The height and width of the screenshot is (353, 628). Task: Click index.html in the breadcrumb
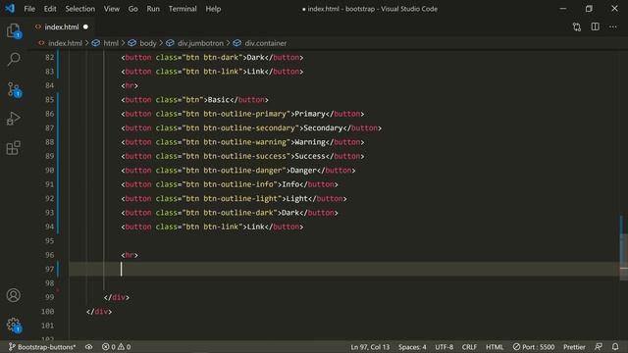click(x=65, y=43)
